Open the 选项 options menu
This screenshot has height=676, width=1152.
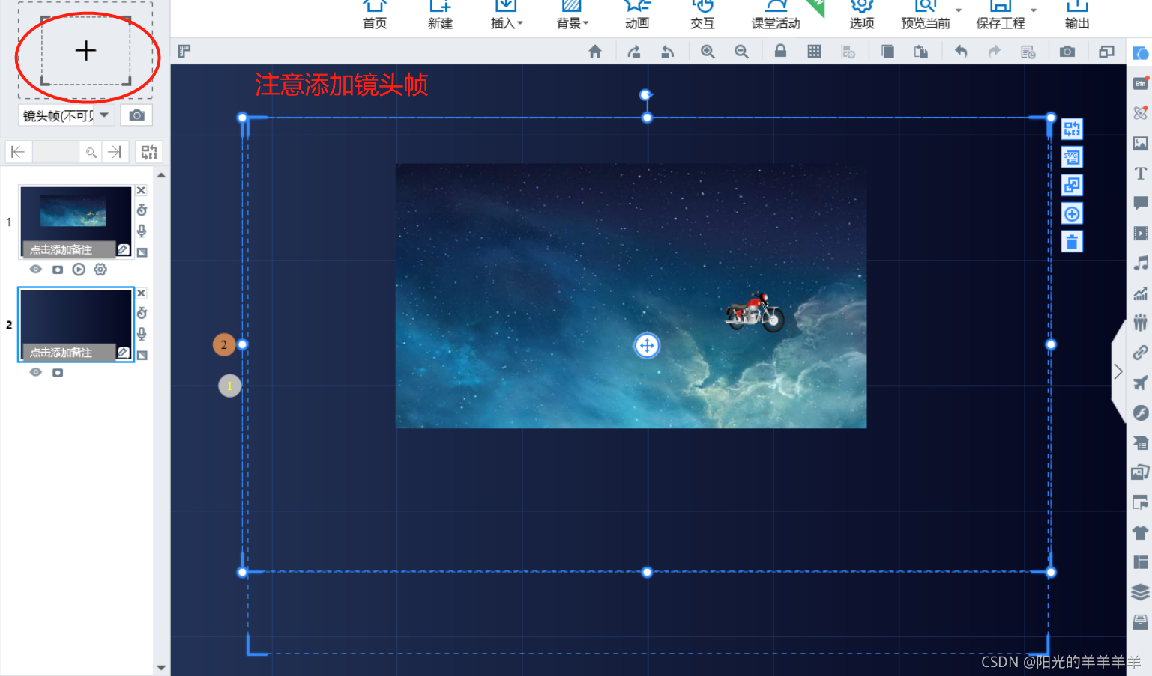pyautogui.click(x=862, y=15)
